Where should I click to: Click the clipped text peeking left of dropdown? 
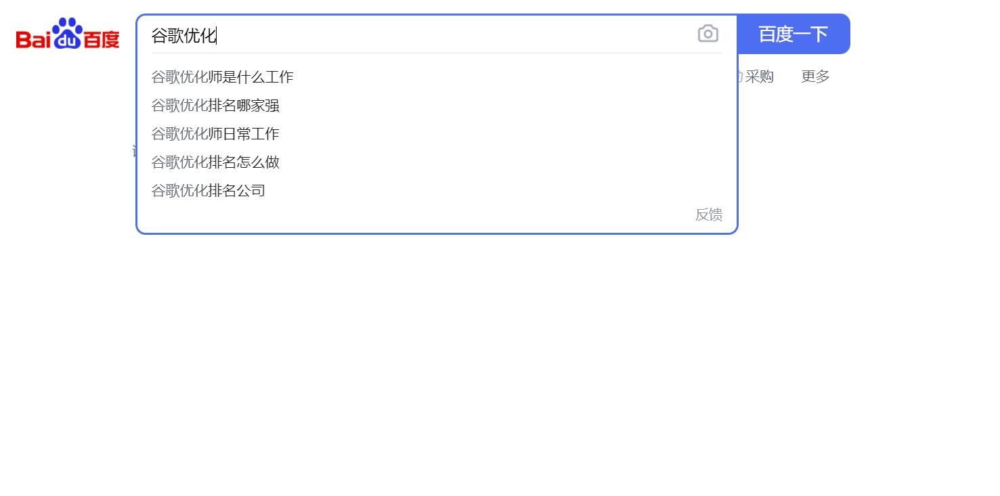pyautogui.click(x=134, y=152)
